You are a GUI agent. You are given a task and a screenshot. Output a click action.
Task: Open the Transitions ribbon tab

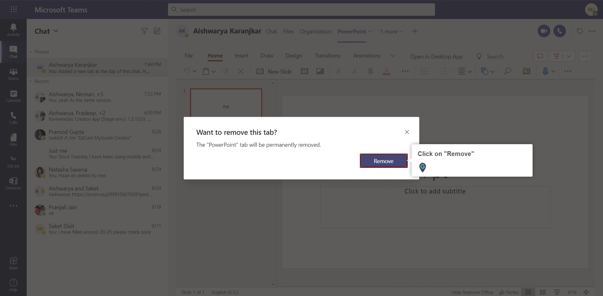click(328, 56)
